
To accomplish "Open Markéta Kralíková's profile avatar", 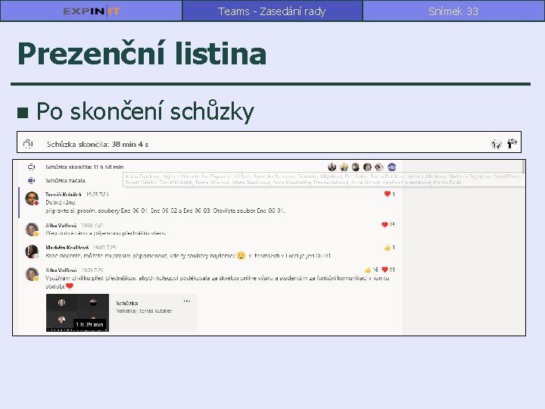I will (x=32, y=251).
